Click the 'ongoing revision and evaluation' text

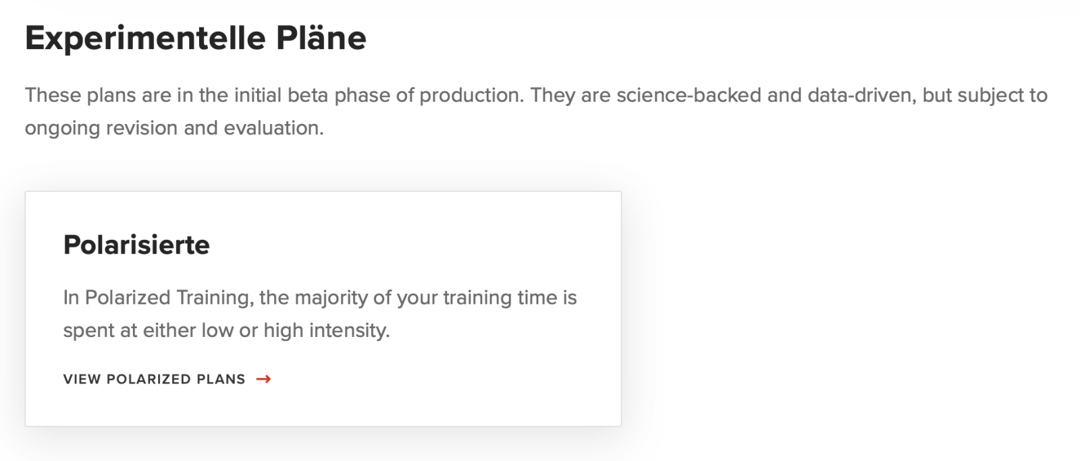click(x=174, y=128)
